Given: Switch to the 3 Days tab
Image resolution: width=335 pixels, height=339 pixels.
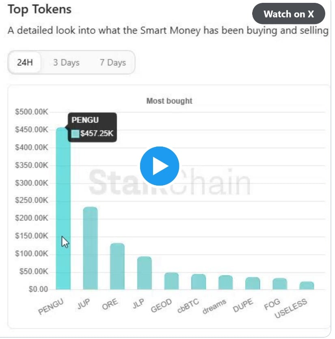Looking at the screenshot, I should [66, 63].
